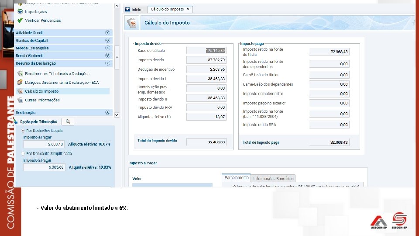Click the Verificar Pendências green check icon

pyautogui.click(x=20, y=21)
